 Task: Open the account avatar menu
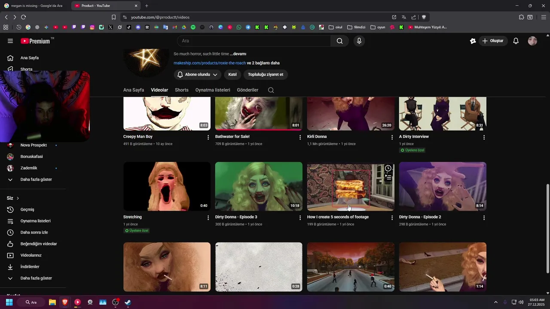[x=532, y=41]
